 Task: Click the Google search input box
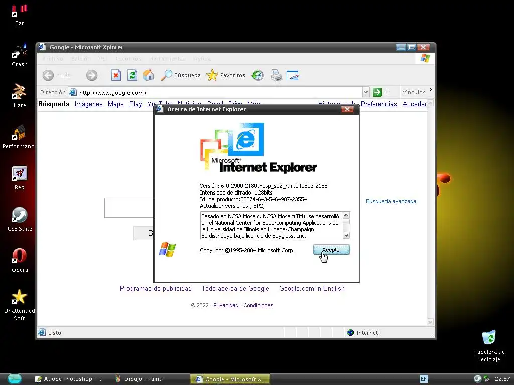[x=129, y=207]
